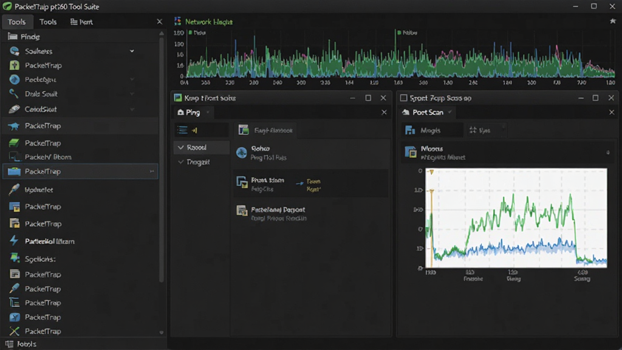Click the list view icon in Ping panel
This screenshot has height=350, width=622.
click(182, 130)
